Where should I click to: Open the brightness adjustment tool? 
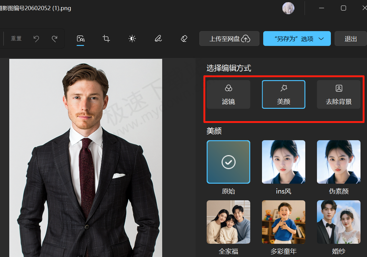click(132, 39)
